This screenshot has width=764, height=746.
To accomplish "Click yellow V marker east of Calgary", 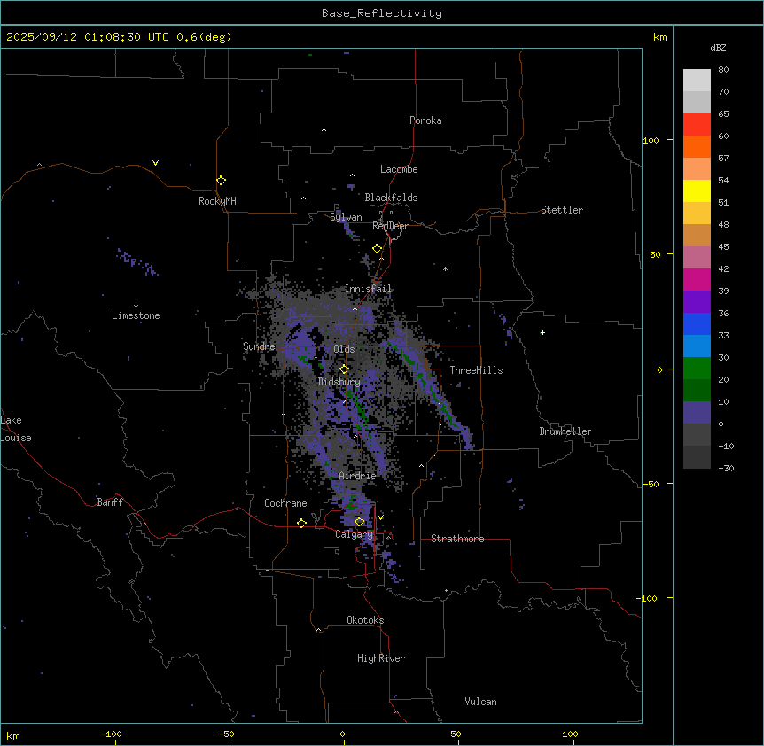I will coord(380,517).
